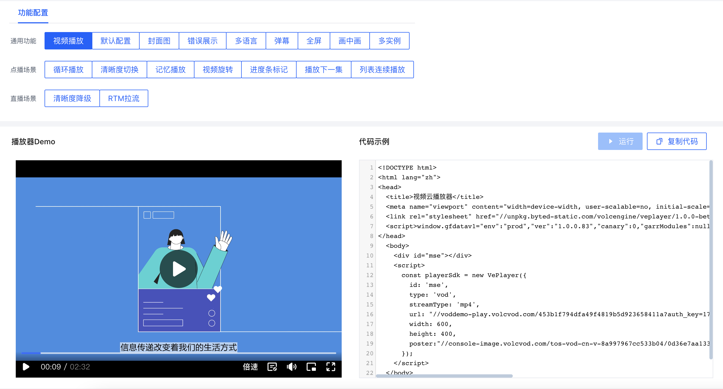This screenshot has width=723, height=389.
Task: Choose the 循环播放 scenario
Action: click(x=68, y=70)
